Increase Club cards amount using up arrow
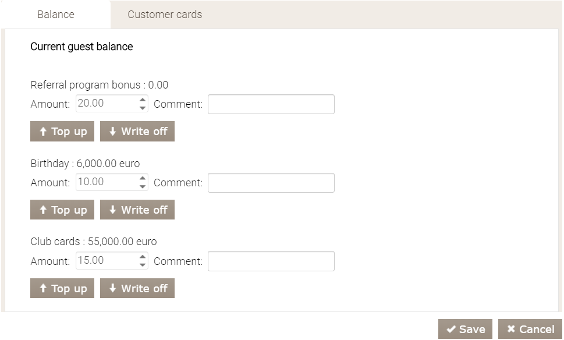Viewport: 564px width, 340px height. pyautogui.click(x=143, y=257)
